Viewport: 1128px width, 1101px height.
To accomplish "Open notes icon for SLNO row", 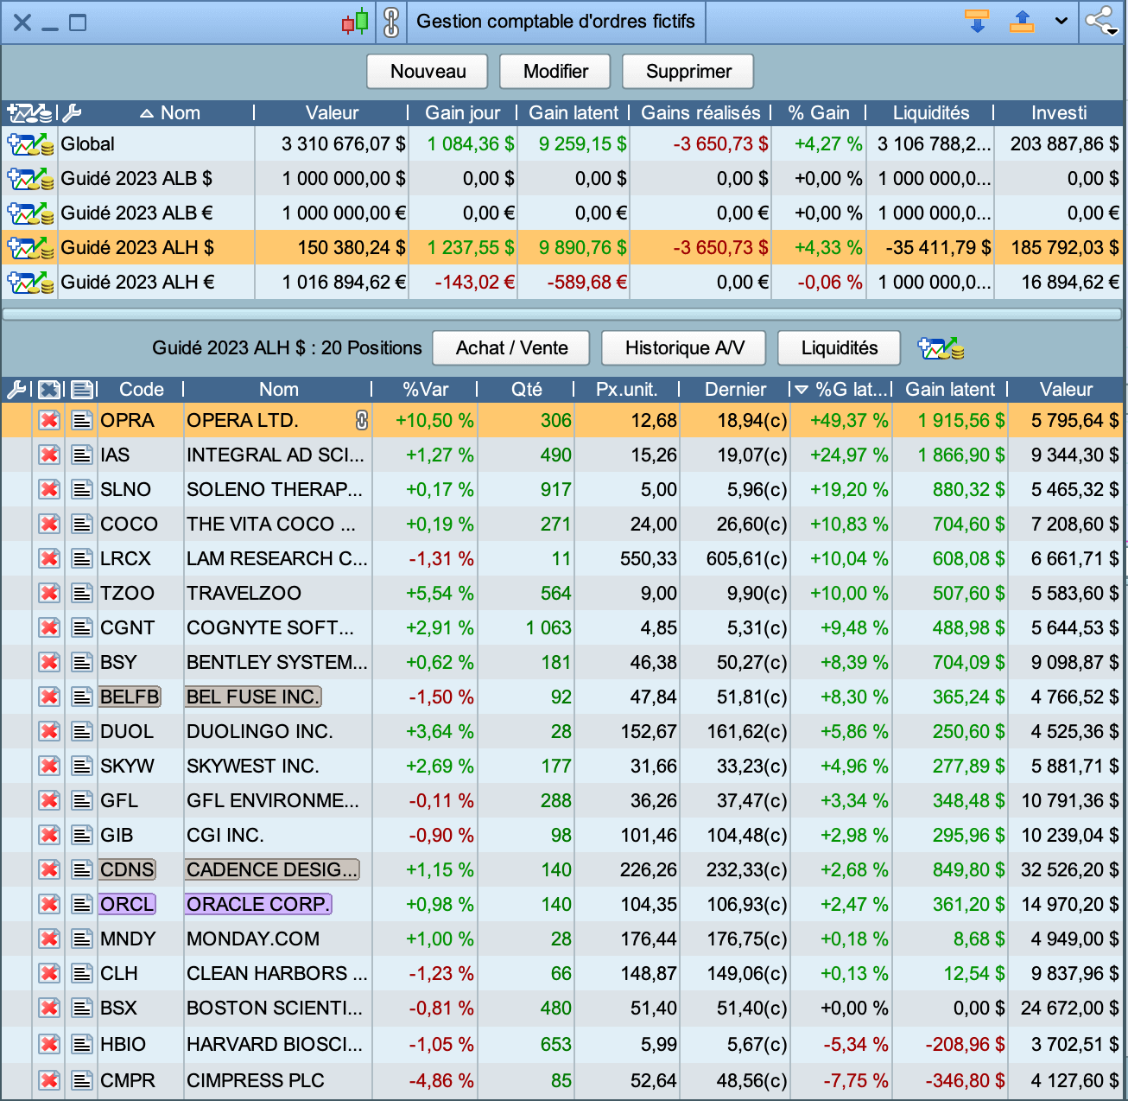I will 82,490.
